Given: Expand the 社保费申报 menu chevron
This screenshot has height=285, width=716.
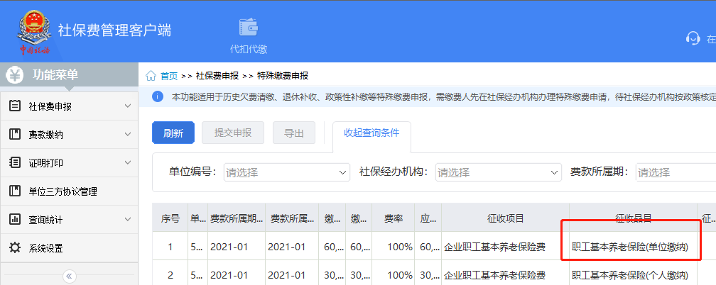Looking at the screenshot, I should (128, 106).
